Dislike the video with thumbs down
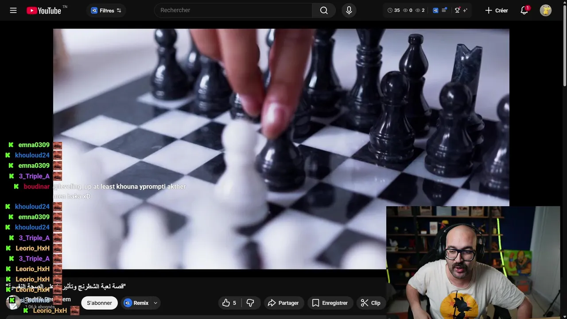This screenshot has width=567, height=319. coord(250,303)
